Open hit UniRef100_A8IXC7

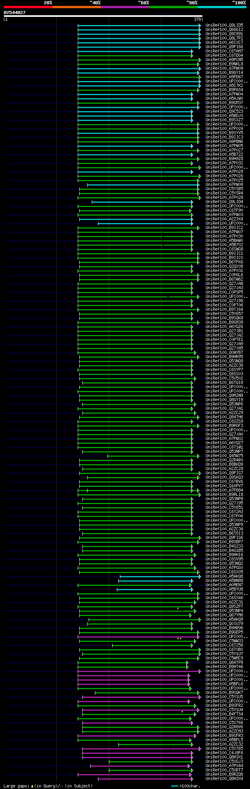224,43
